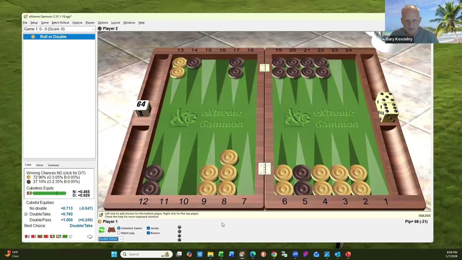Open the Setup menu

(34, 23)
